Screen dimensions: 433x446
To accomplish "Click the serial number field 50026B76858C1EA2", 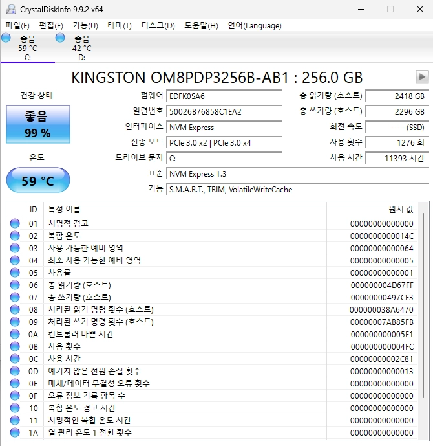I will (224, 111).
